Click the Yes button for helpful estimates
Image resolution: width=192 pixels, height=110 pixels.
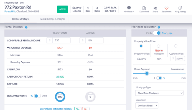click(78, 109)
